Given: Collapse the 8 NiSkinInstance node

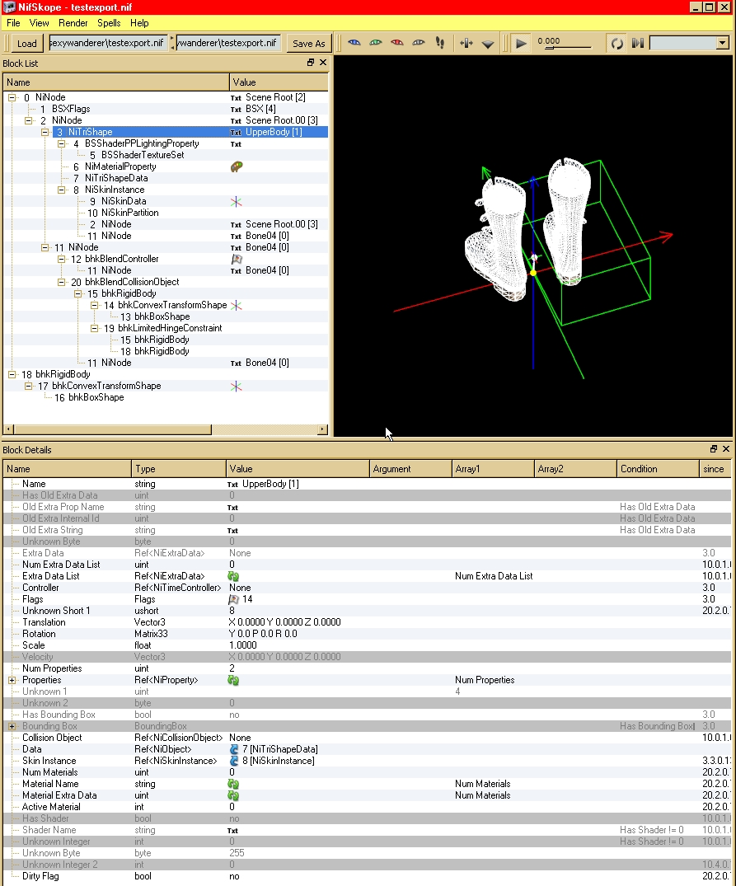Looking at the screenshot, I should 61,190.
